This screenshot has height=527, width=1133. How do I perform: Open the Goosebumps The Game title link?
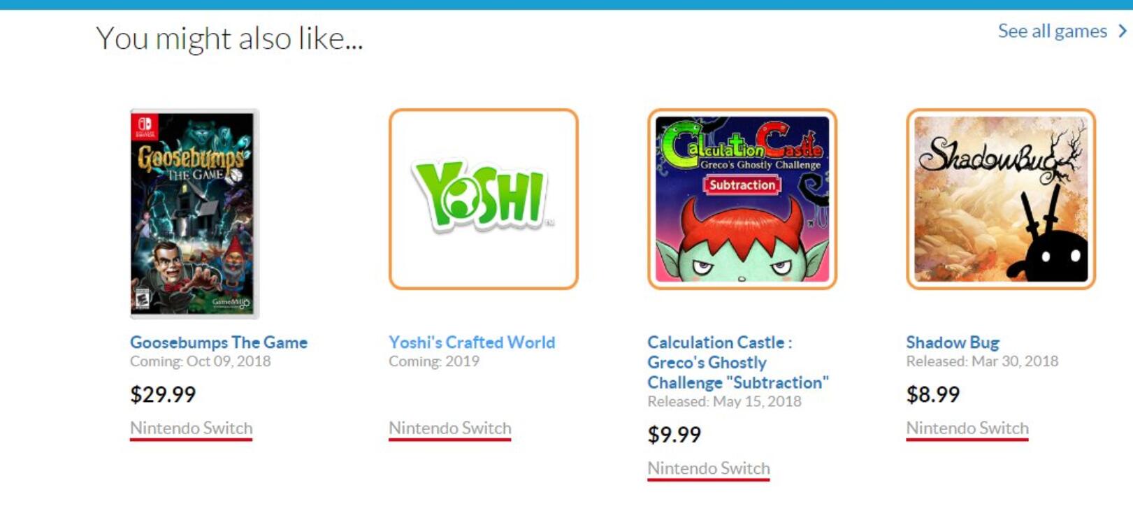pos(219,342)
